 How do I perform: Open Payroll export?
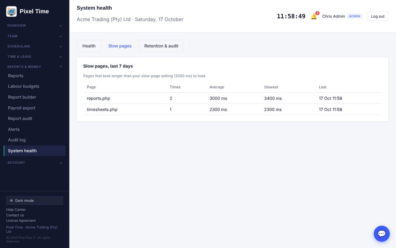(x=35, y=108)
